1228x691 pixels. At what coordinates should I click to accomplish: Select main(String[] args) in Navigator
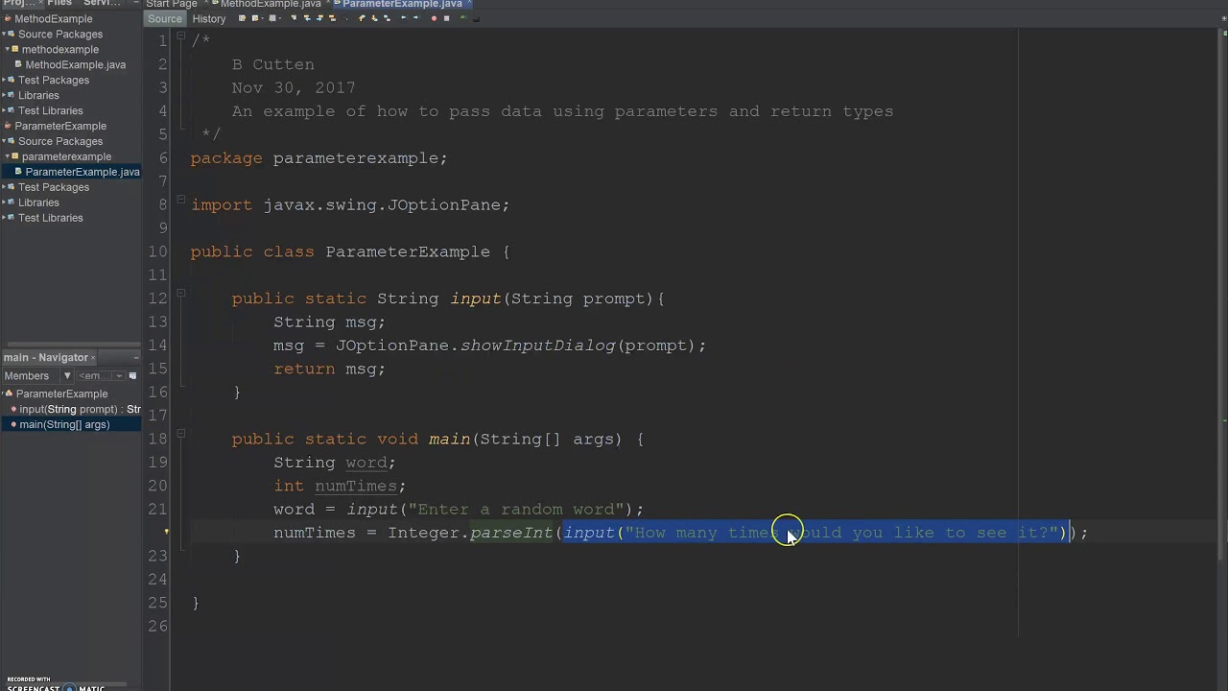pyautogui.click(x=63, y=424)
